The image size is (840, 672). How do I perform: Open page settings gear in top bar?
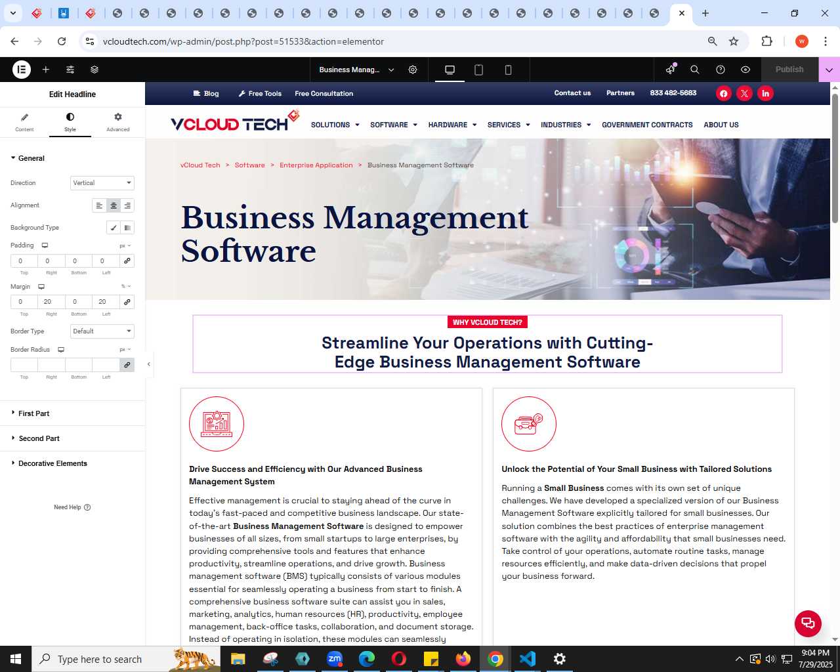pos(413,70)
